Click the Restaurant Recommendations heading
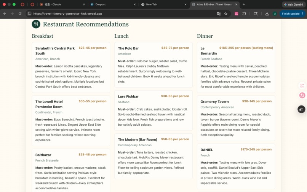Screen dimensions: 307x192 click(x=86, y=24)
